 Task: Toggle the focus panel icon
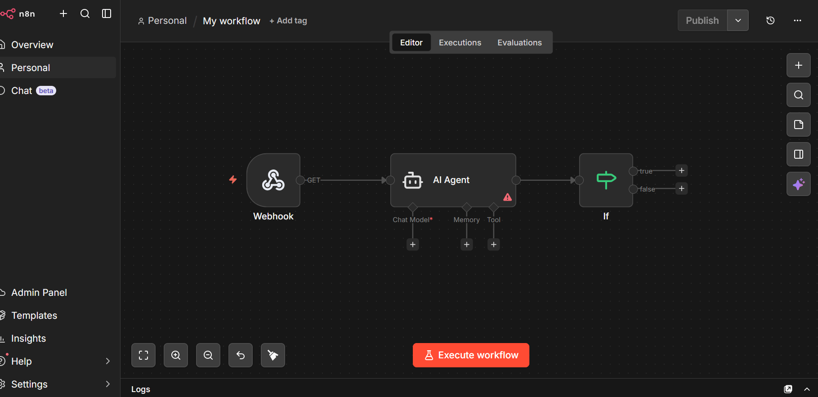click(x=799, y=154)
